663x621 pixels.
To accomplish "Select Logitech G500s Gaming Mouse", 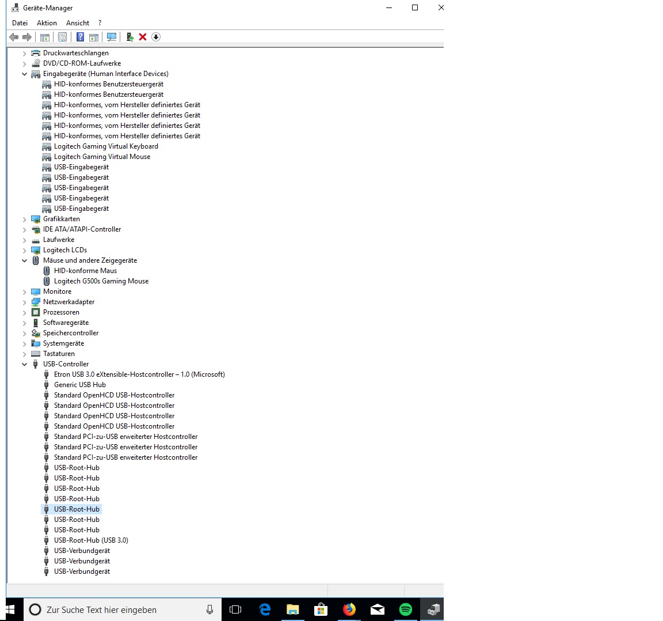I will pyautogui.click(x=101, y=281).
